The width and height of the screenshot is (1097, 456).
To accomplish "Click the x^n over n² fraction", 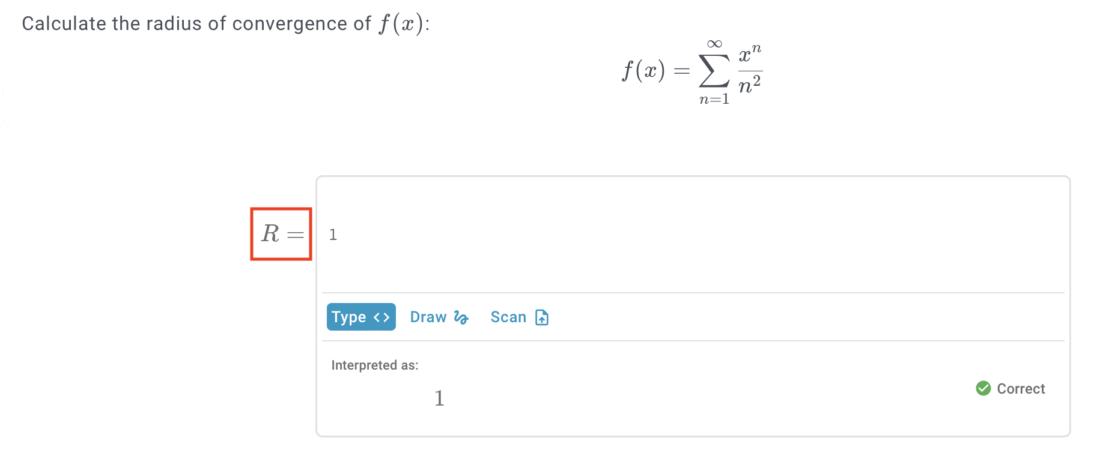I will pos(750,71).
